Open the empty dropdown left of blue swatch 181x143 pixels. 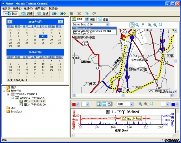(x=165, y=104)
